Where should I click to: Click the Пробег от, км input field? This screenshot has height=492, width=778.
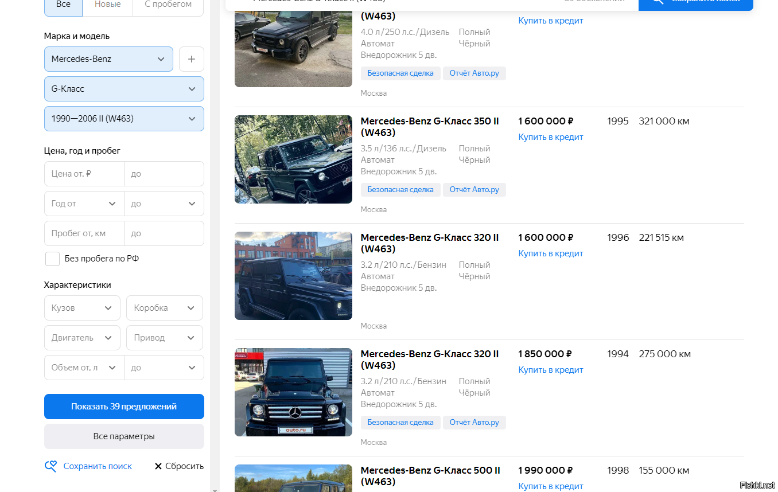pos(84,233)
